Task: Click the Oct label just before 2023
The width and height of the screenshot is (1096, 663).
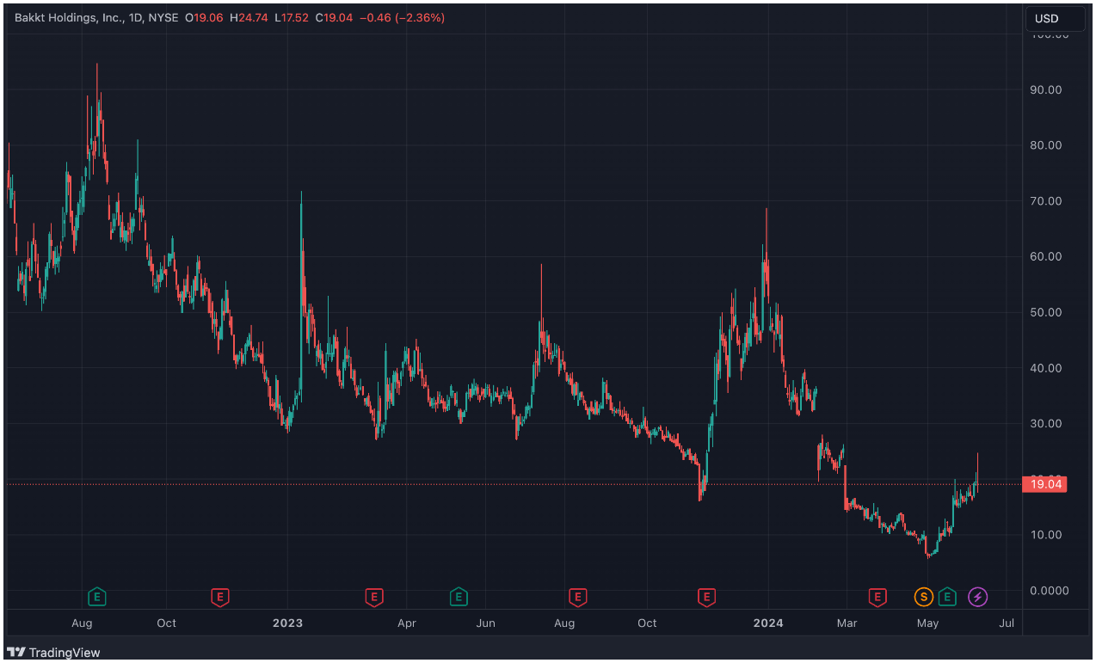Action: (167, 623)
